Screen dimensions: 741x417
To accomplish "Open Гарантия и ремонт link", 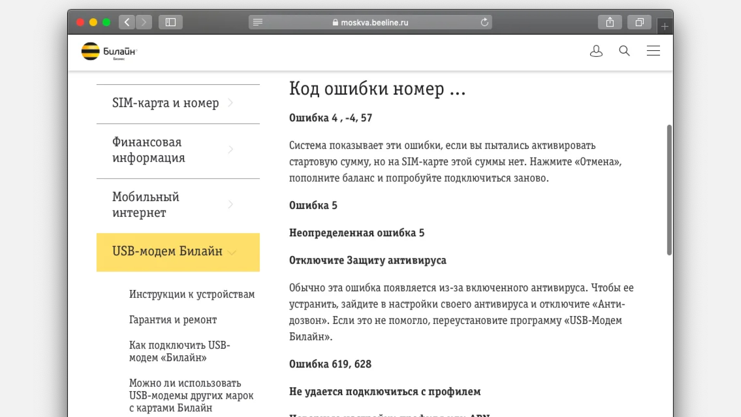I will 173,320.
